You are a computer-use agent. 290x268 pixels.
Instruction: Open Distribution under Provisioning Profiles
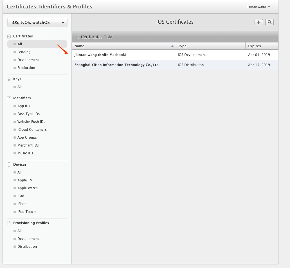point(27,247)
